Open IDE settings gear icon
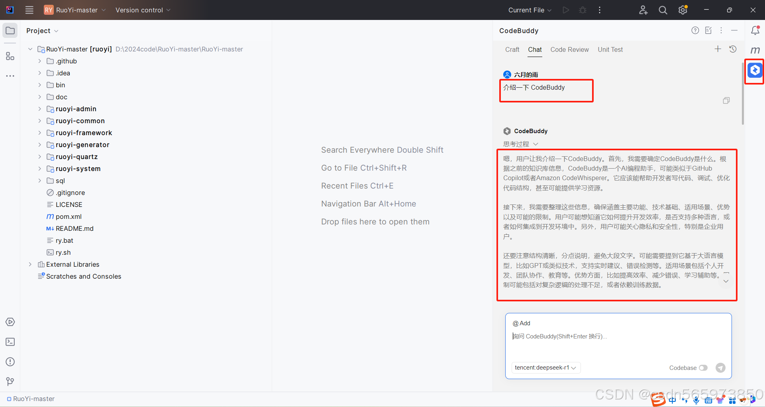The image size is (765, 407). click(683, 10)
